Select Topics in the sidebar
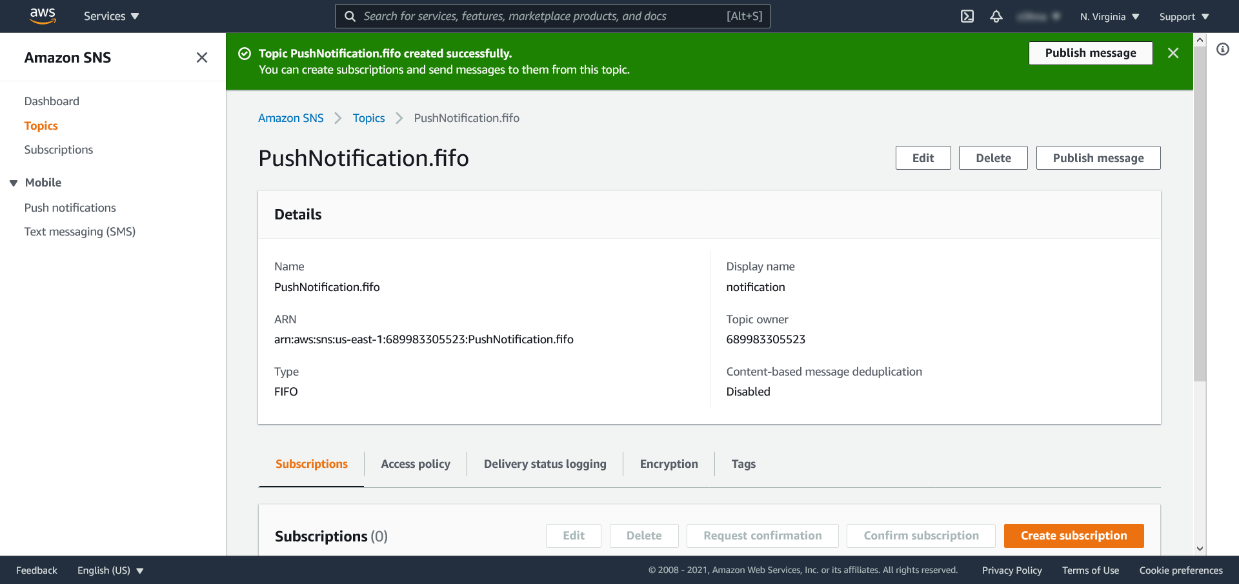 (41, 126)
